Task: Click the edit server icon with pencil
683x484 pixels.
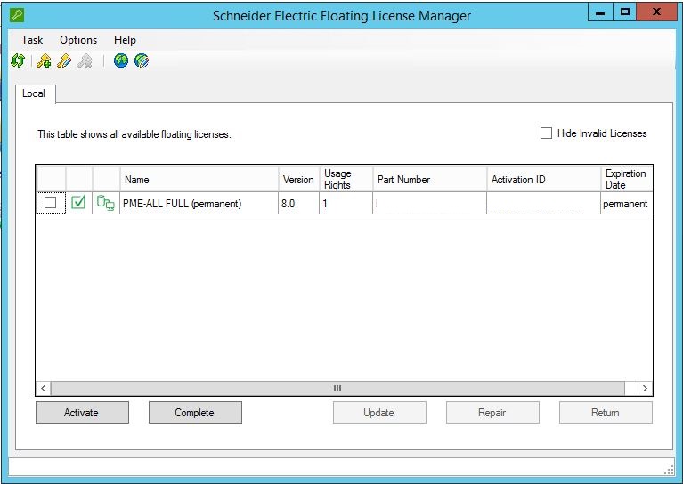Action: pyautogui.click(x=64, y=61)
